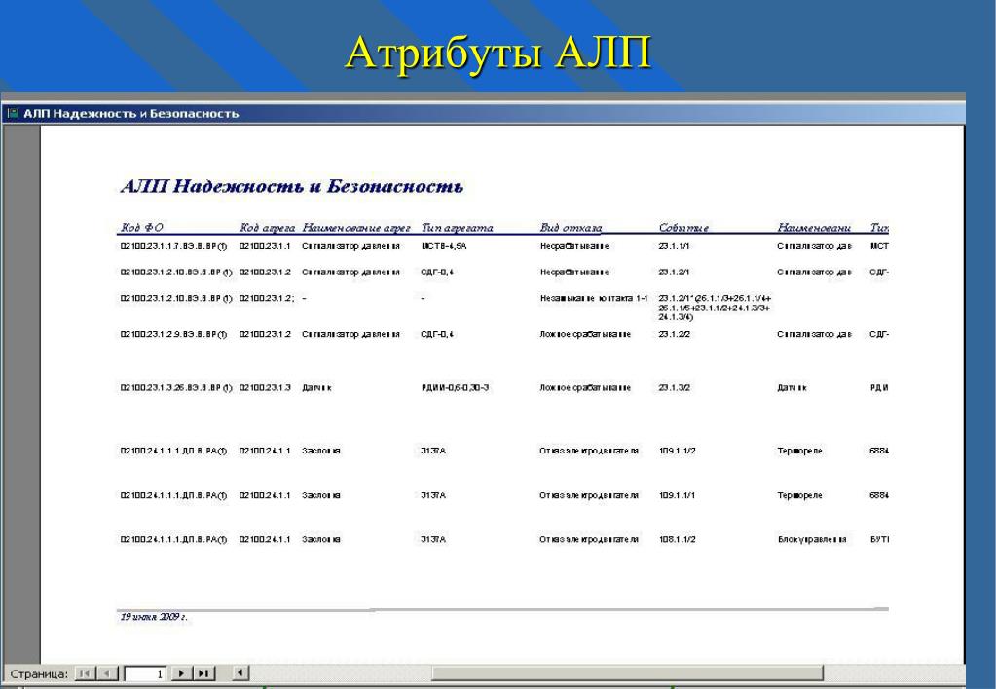Viewport: 996px width, 689px height.
Task: Click the 'Код ФО' column header
Action: [141, 228]
